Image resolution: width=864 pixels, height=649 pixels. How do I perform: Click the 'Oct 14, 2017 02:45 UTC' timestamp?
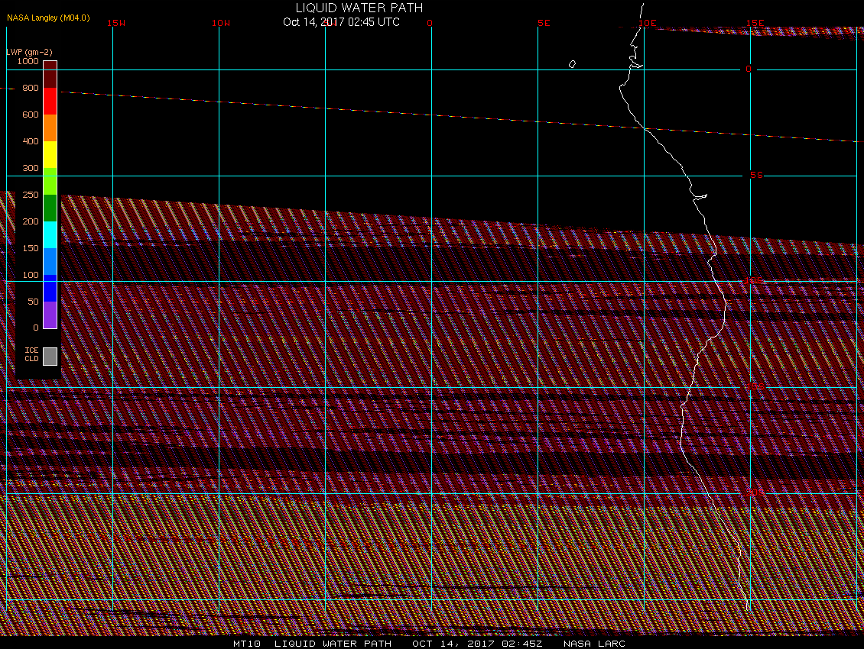click(341, 22)
